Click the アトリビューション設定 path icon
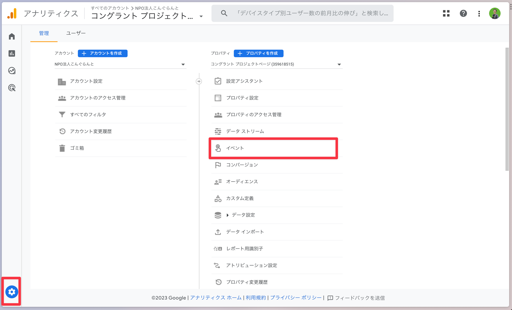This screenshot has height=310, width=512. 217,265
